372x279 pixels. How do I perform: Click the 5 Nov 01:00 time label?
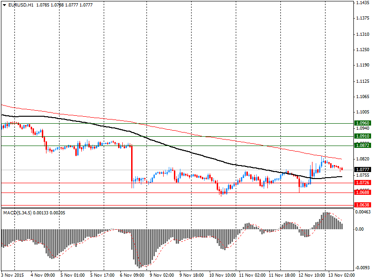[73, 275]
